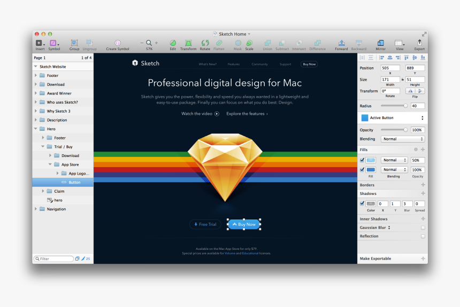Select the Why Sketch 3 layer
The height and width of the screenshot is (307, 460).
click(x=63, y=111)
